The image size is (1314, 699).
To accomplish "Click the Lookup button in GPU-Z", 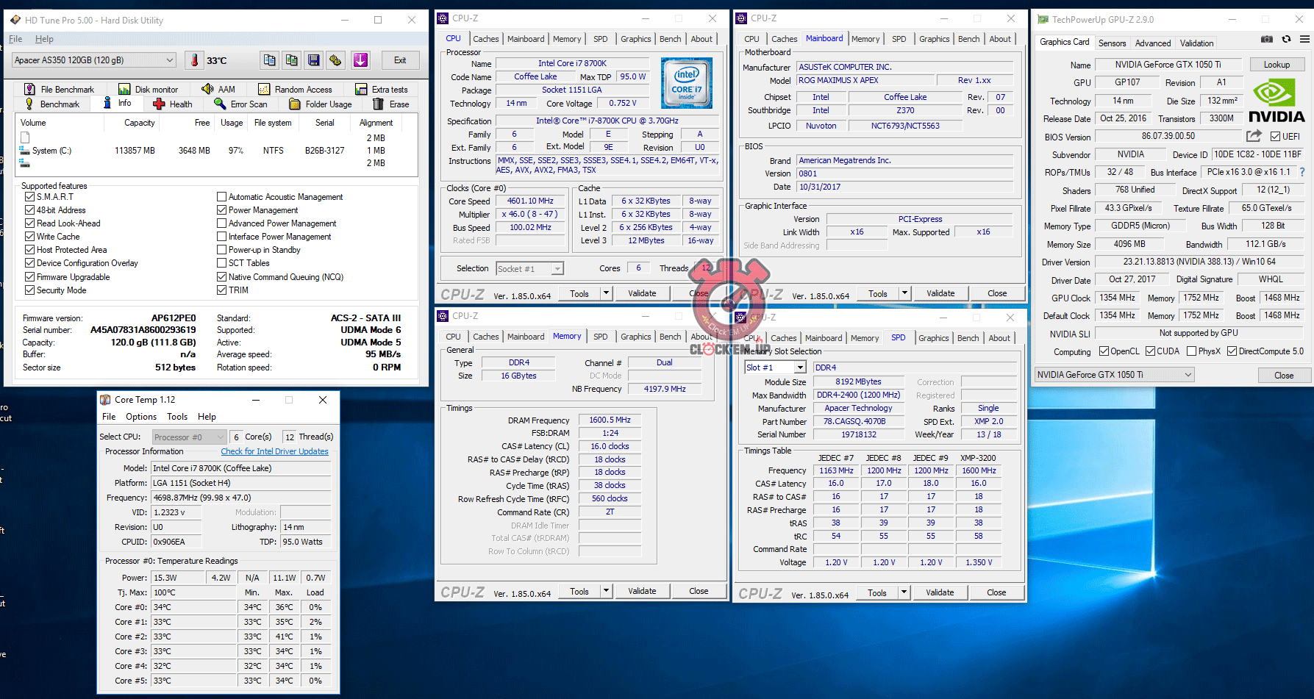I will [1276, 65].
